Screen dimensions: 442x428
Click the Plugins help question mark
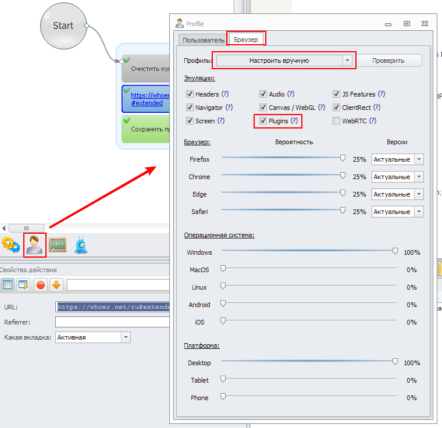pos(294,121)
